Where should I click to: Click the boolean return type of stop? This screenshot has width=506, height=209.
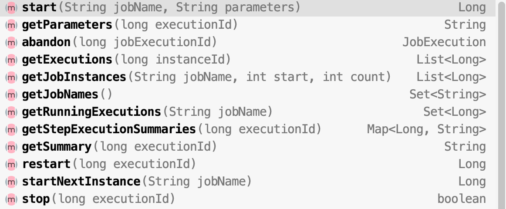coord(462,199)
